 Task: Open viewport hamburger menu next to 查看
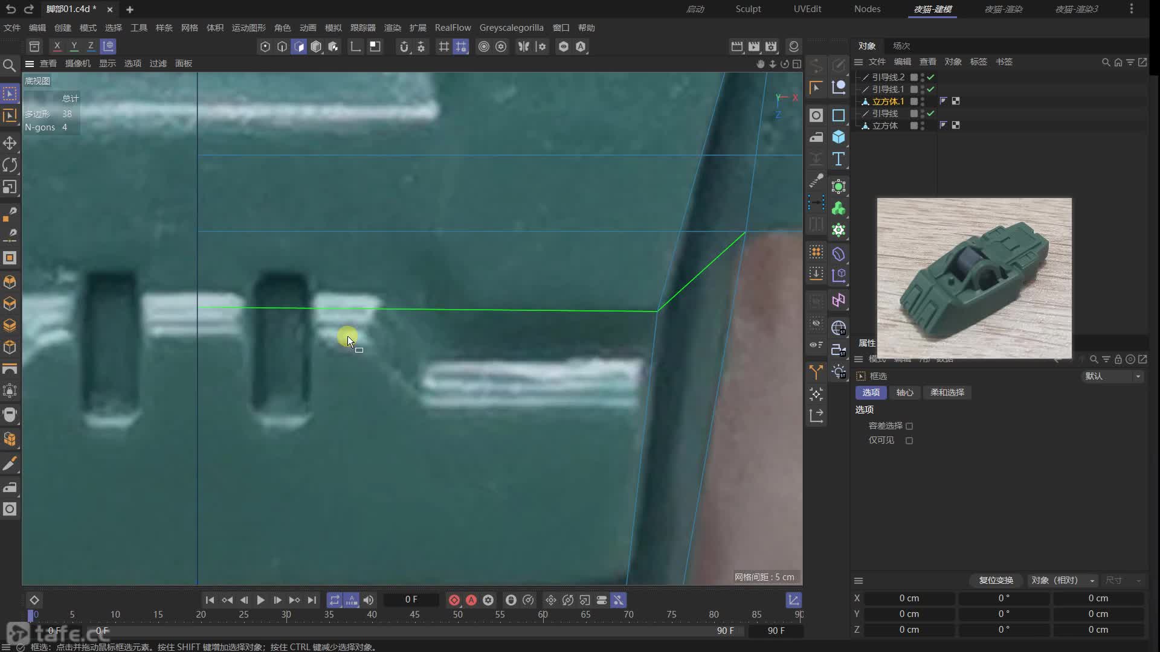pyautogui.click(x=29, y=63)
